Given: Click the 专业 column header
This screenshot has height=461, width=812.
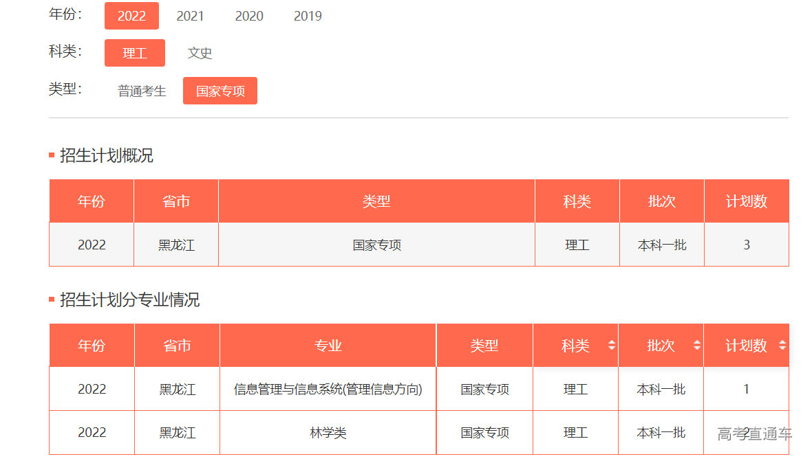Looking at the screenshot, I should click(328, 346).
